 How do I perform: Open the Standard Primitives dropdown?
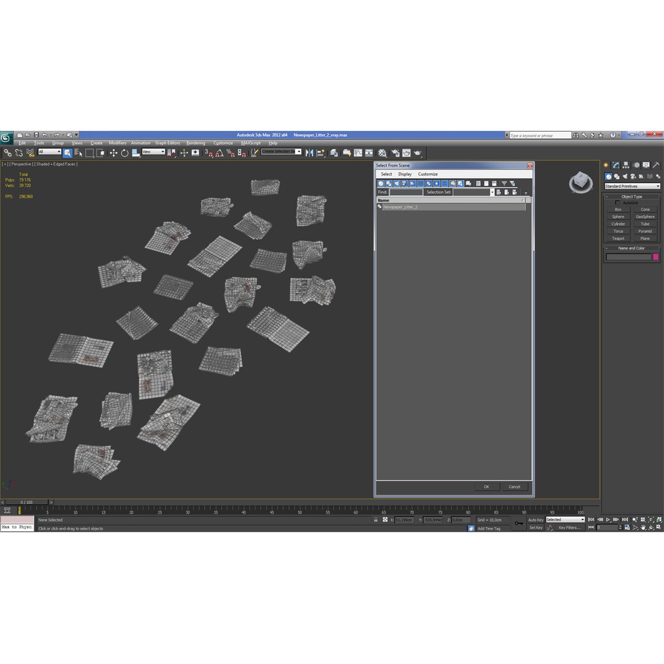(x=632, y=186)
